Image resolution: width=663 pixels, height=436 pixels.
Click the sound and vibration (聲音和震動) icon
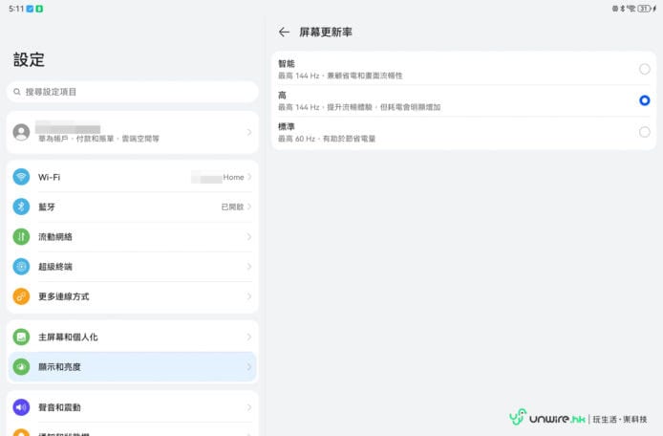21,407
